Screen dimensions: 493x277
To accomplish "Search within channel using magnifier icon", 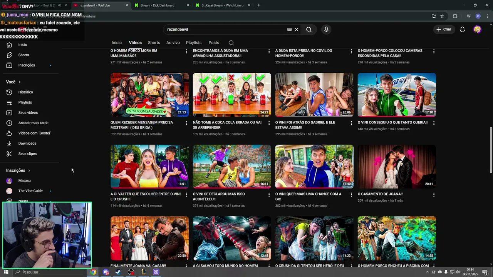I will (231, 43).
